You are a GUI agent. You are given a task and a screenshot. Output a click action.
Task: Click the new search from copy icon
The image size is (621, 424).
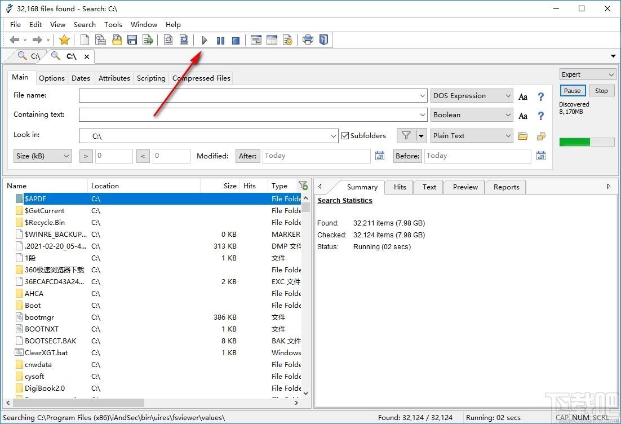[x=101, y=40]
